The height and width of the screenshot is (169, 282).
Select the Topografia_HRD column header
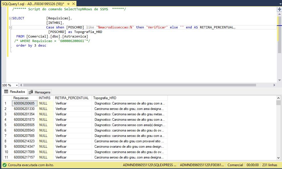pos(129,98)
